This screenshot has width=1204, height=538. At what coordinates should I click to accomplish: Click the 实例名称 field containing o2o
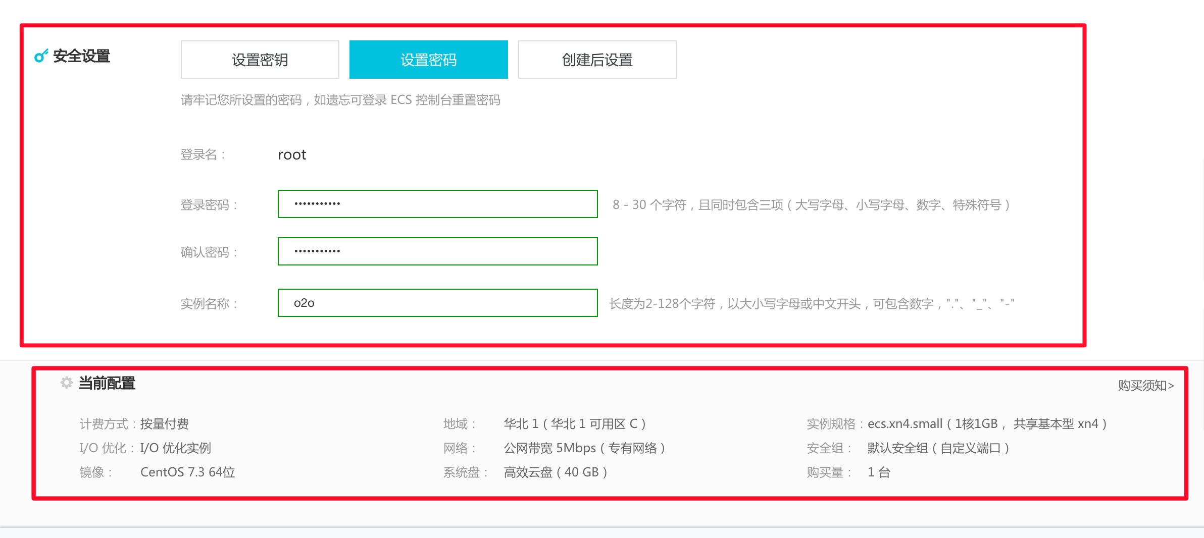coord(437,302)
